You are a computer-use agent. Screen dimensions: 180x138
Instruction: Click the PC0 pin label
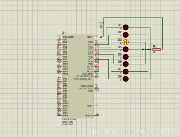[90, 42]
